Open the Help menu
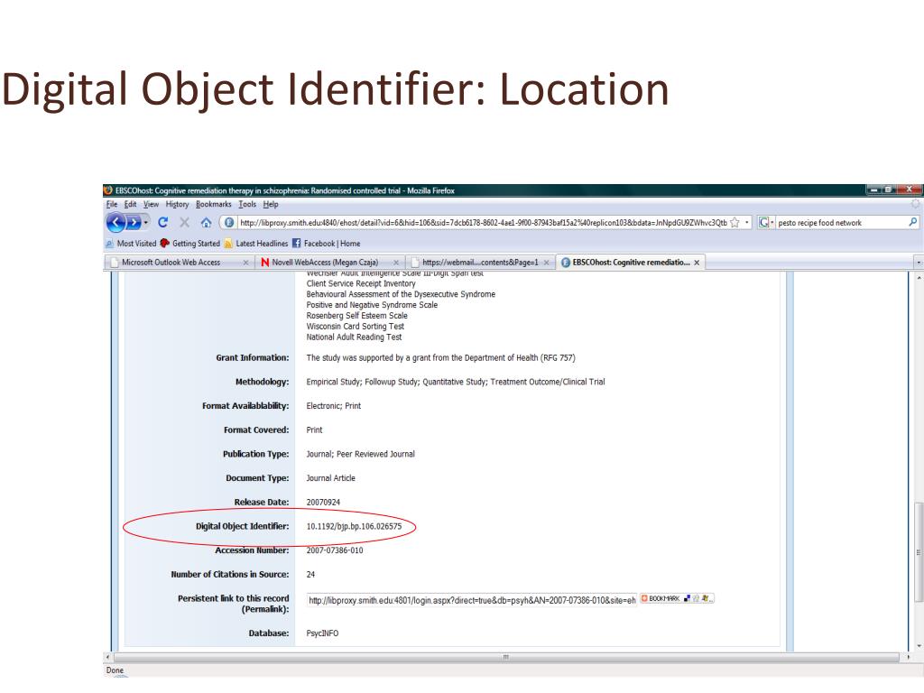 pos(271,205)
